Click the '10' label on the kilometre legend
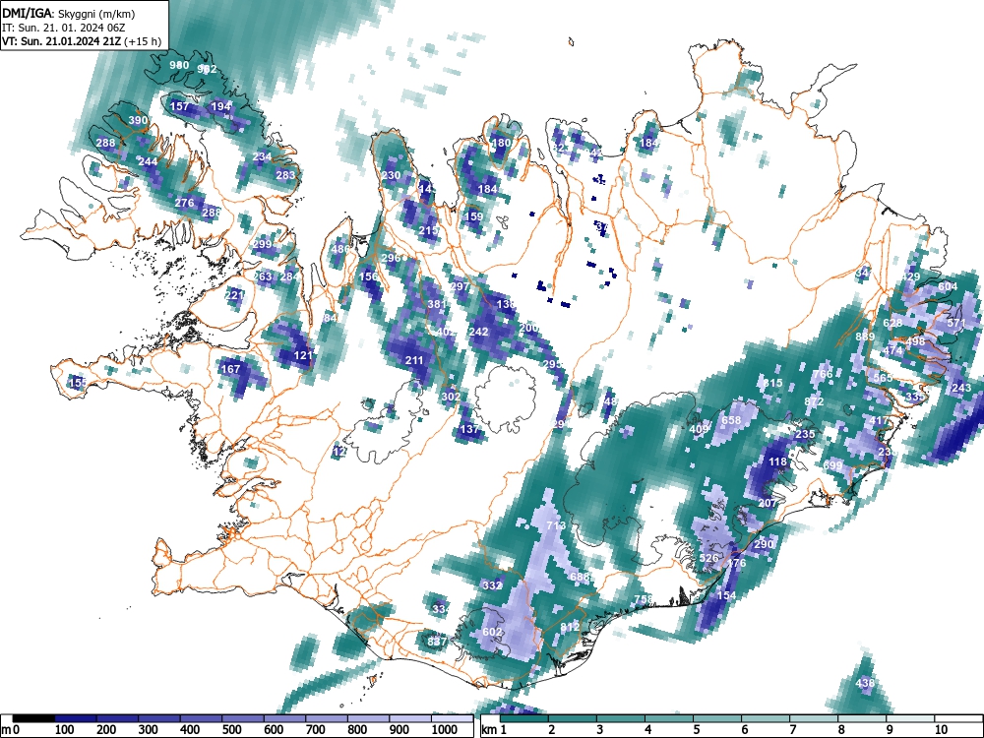This screenshot has width=984, height=738. pos(942,730)
